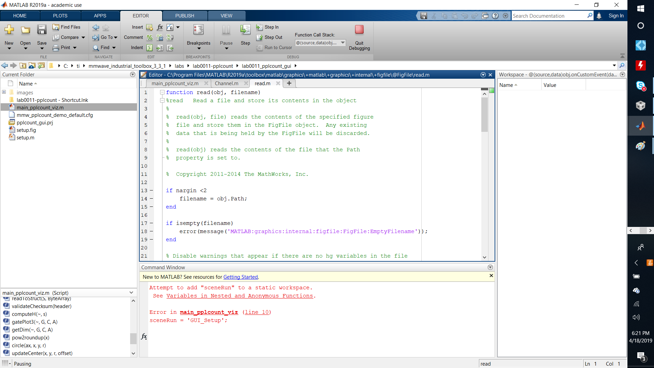Click Find Files in the toolstrip
This screenshot has height=368, width=654.
tap(67, 27)
